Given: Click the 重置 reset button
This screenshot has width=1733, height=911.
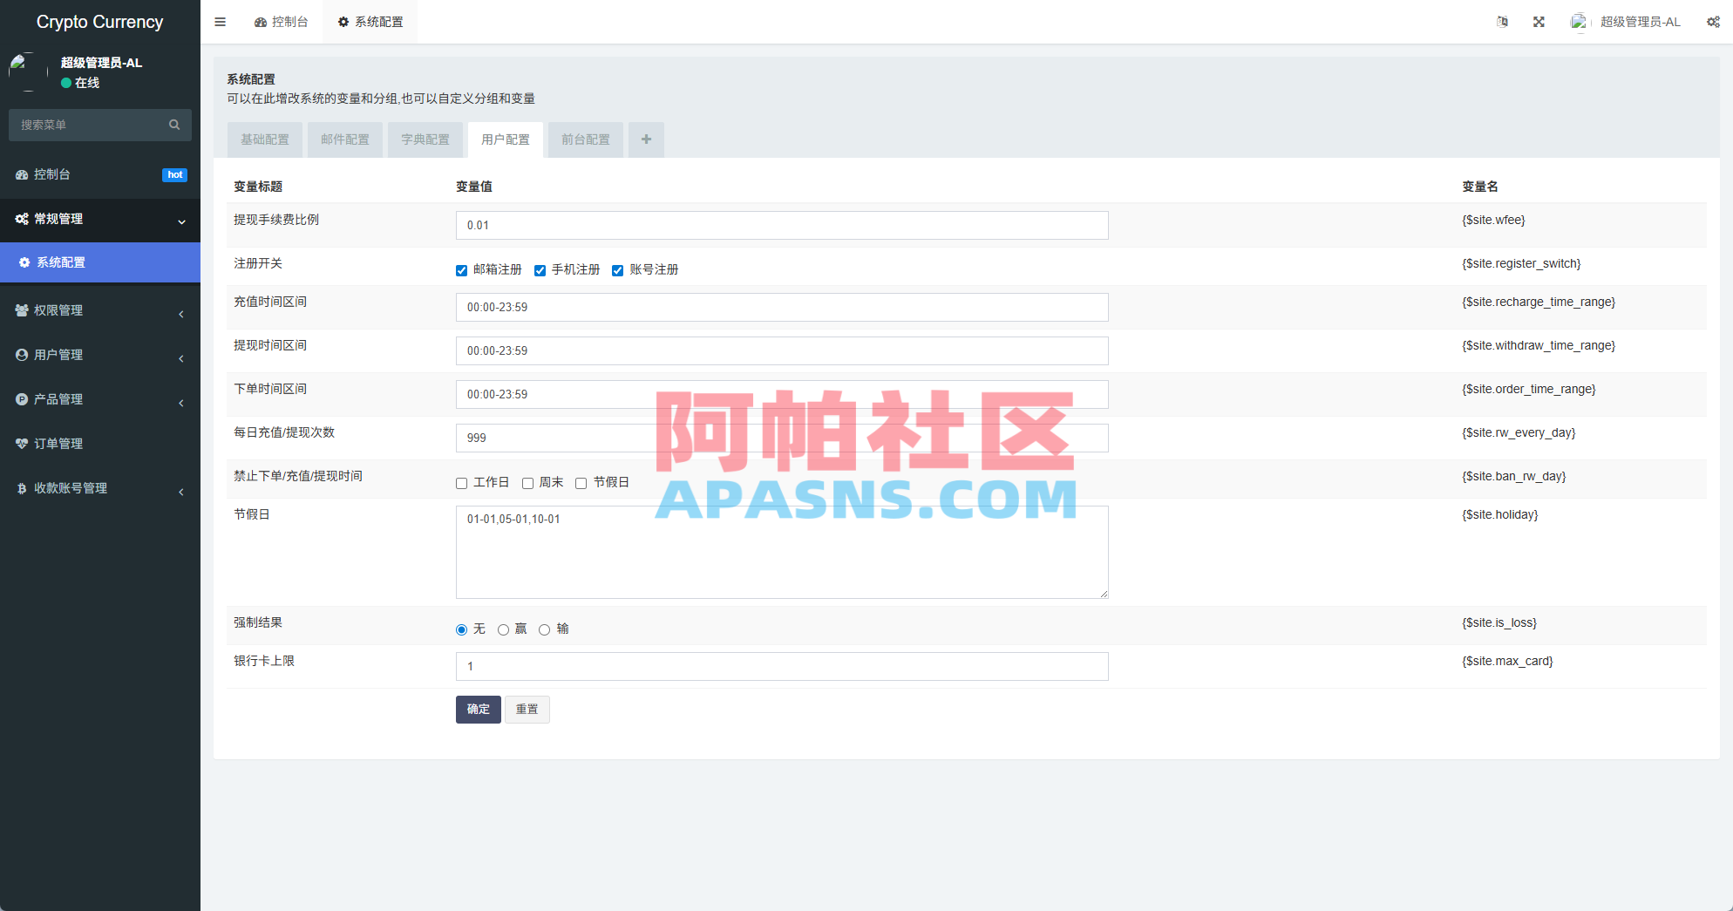Looking at the screenshot, I should click(527, 710).
